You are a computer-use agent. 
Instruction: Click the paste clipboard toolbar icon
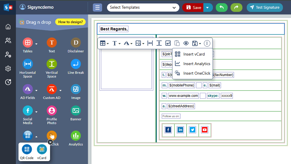pos(177,43)
